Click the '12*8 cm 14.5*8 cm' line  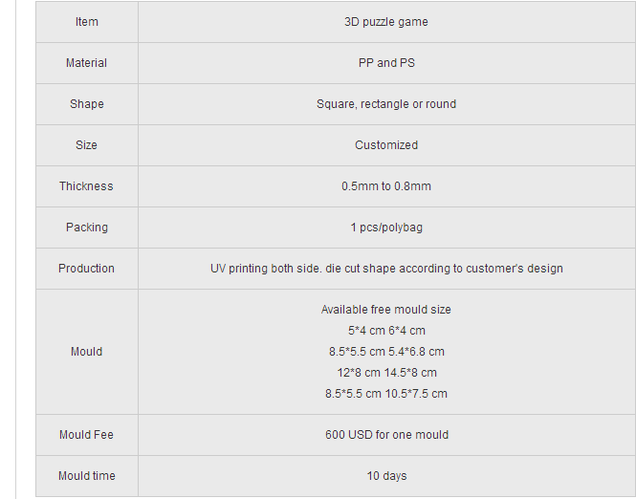click(386, 373)
